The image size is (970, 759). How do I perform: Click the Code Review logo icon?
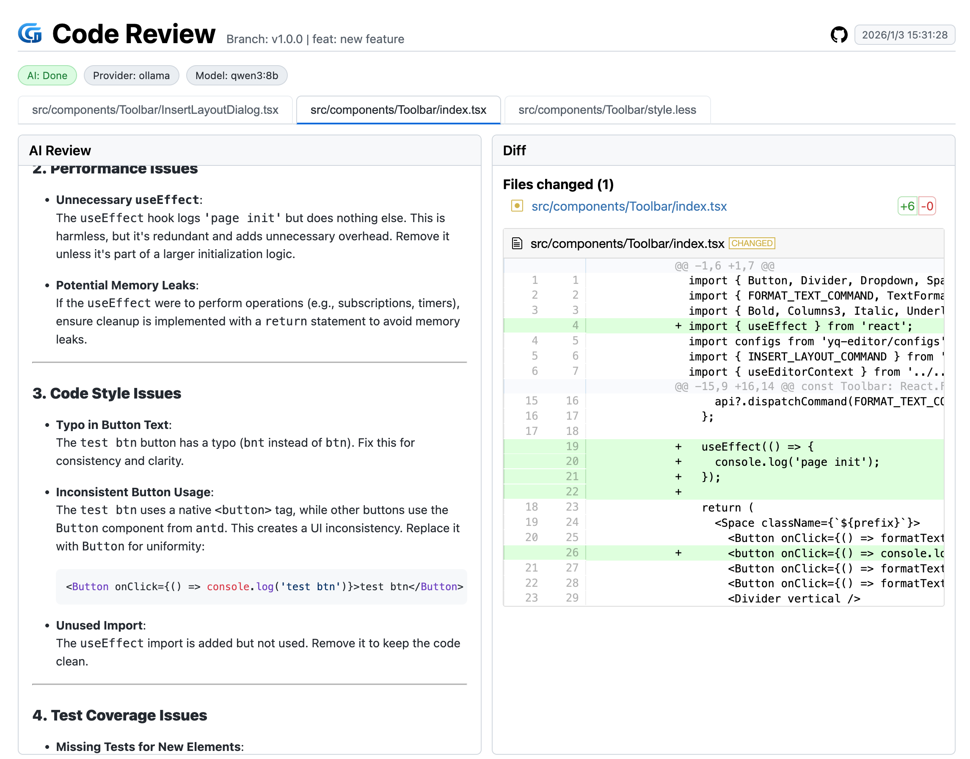point(30,33)
